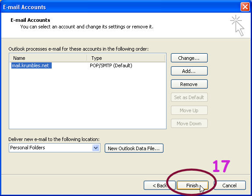Expand the Personal Folders delivery dropdown
The width and height of the screenshot is (252, 196).
point(96,148)
